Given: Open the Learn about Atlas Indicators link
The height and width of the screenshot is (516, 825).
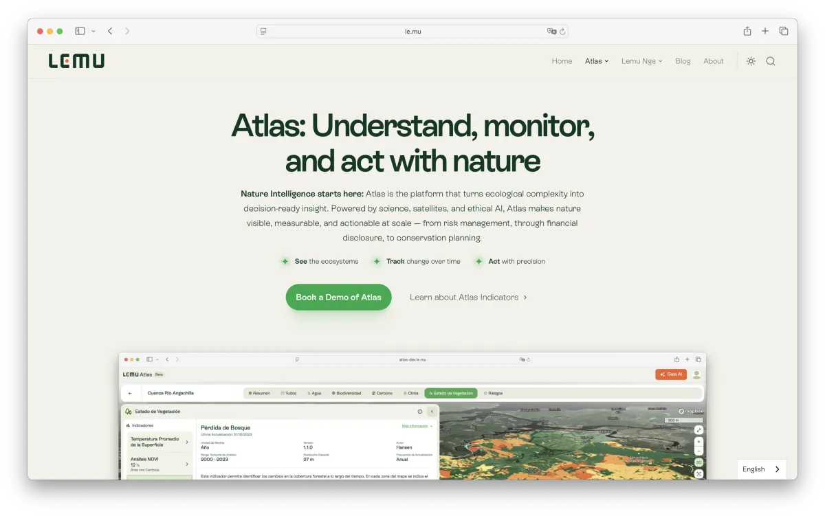Looking at the screenshot, I should (x=468, y=297).
